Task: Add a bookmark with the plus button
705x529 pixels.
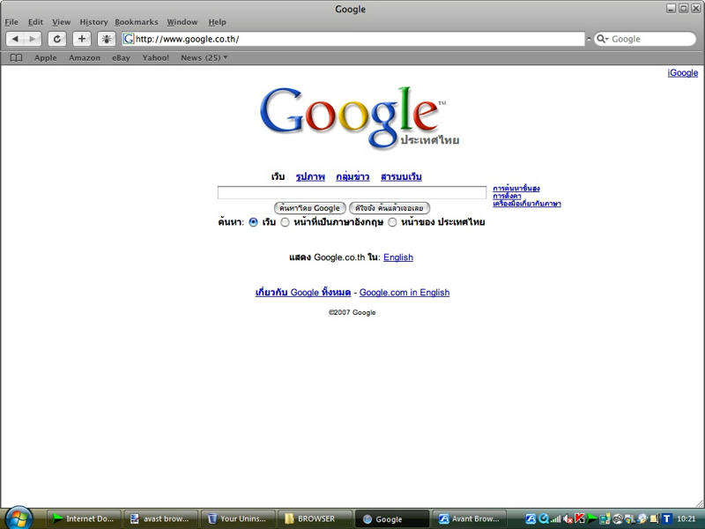Action: pyautogui.click(x=82, y=39)
